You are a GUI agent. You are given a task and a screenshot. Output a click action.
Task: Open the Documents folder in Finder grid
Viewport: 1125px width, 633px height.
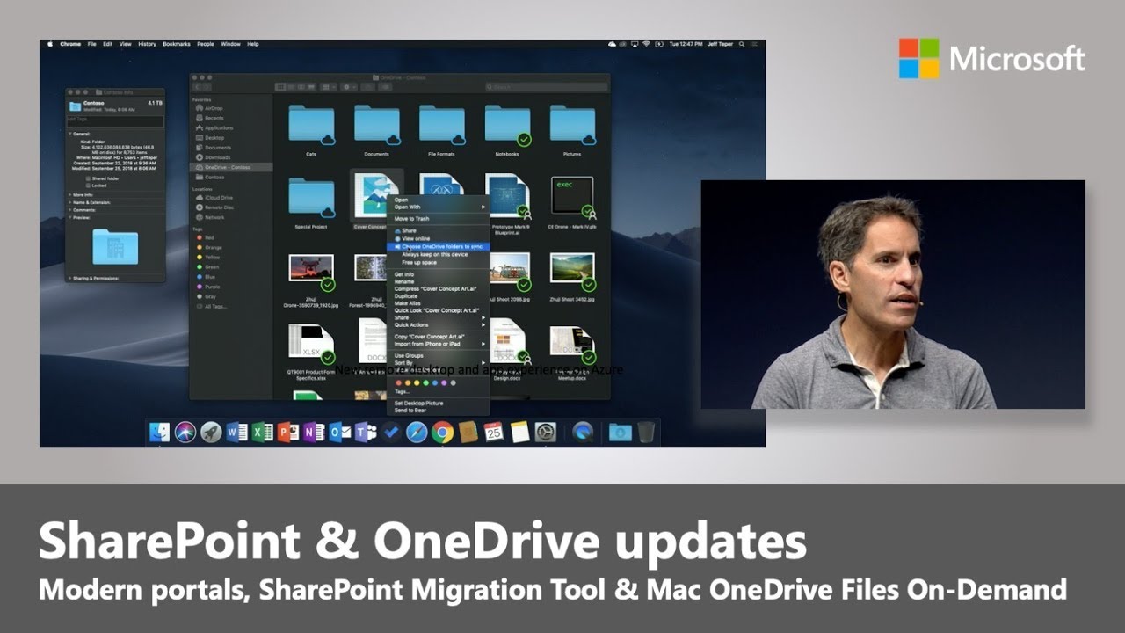coord(377,125)
